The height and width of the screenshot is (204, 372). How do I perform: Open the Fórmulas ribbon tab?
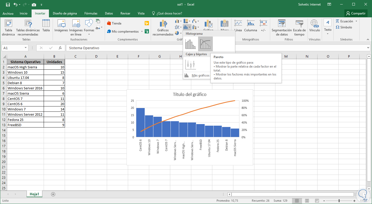click(x=91, y=13)
